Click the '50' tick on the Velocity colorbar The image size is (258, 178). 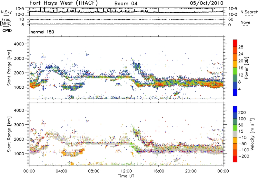click(x=241, y=125)
